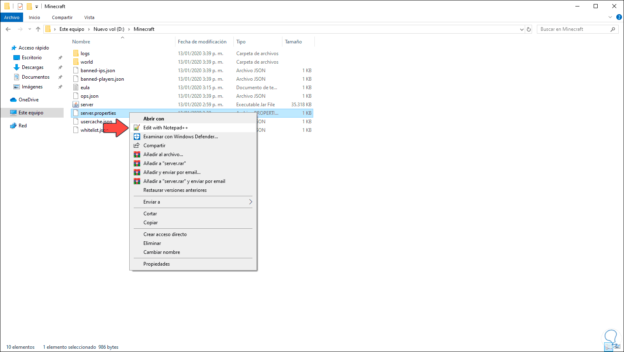
Task: Click the search magnifier icon
Action: pyautogui.click(x=613, y=29)
